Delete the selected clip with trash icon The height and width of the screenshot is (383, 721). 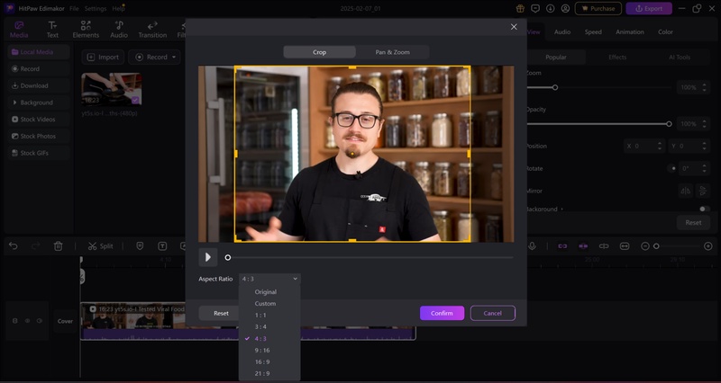pyautogui.click(x=58, y=246)
